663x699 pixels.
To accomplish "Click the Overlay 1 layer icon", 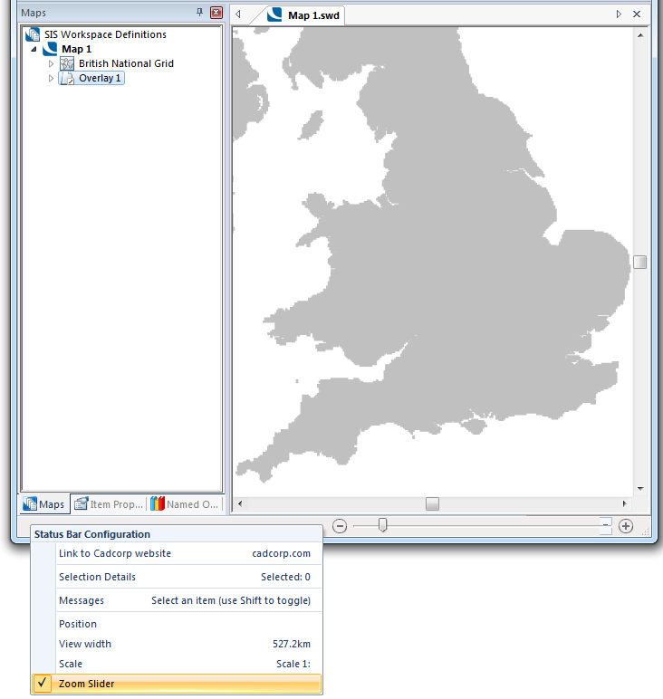I will [67, 78].
